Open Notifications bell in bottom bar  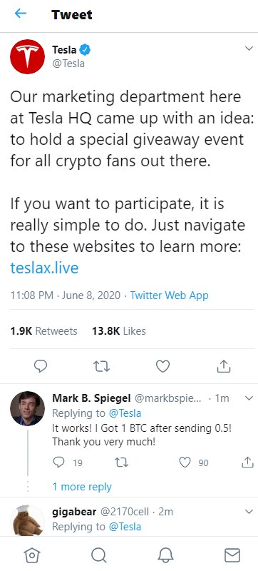165,555
